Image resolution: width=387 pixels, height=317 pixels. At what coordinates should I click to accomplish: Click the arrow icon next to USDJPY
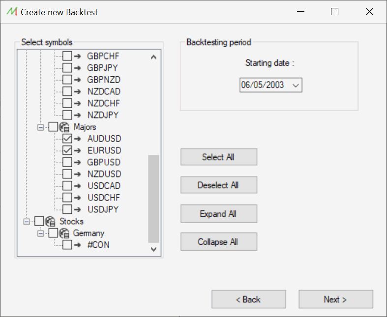(78, 209)
